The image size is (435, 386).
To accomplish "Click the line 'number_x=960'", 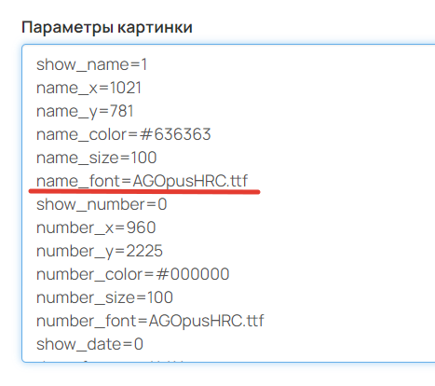I will (96, 227).
